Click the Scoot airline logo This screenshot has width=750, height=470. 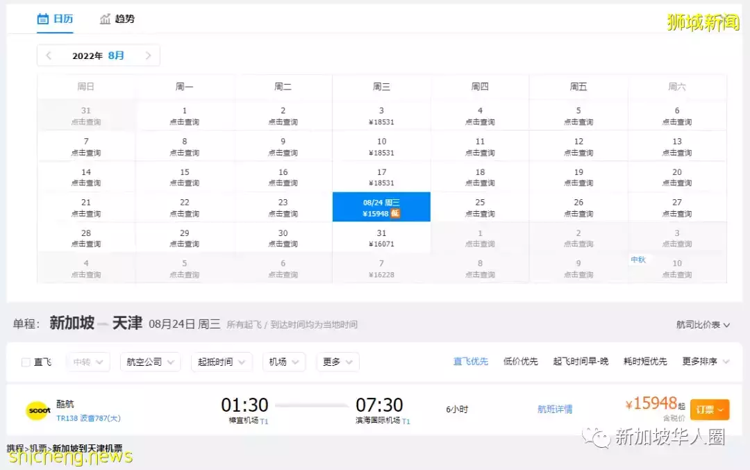(x=36, y=409)
